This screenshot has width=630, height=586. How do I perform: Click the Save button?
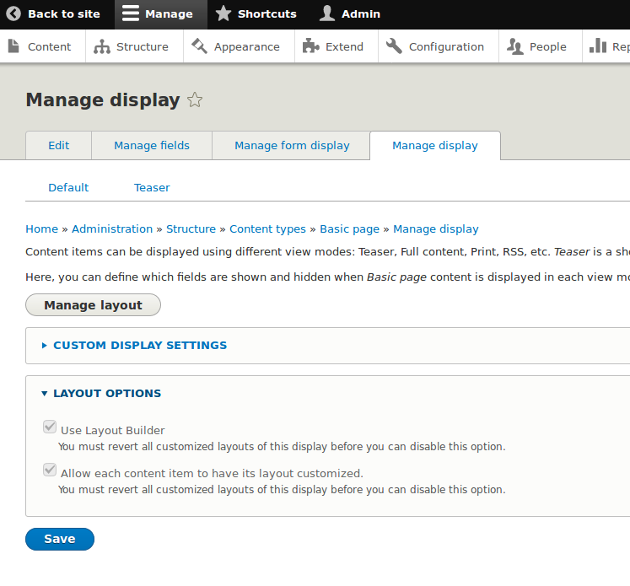click(60, 540)
